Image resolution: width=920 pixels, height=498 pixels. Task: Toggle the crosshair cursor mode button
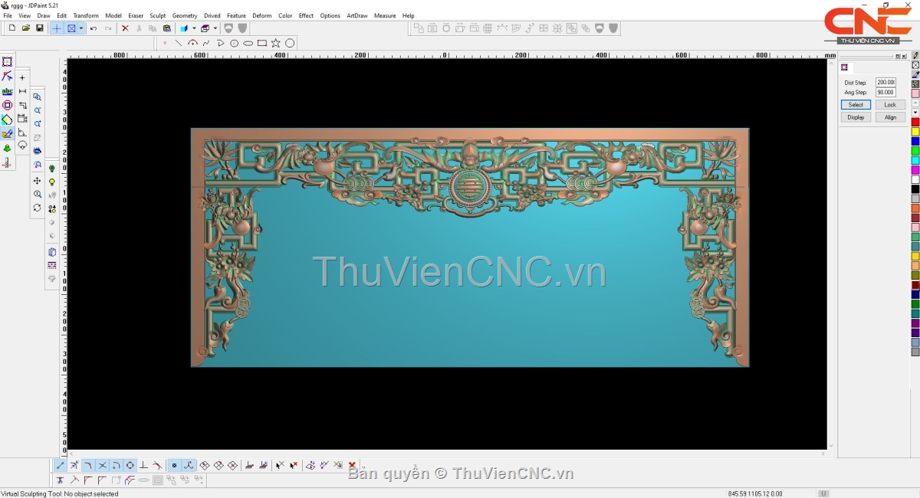57,28
